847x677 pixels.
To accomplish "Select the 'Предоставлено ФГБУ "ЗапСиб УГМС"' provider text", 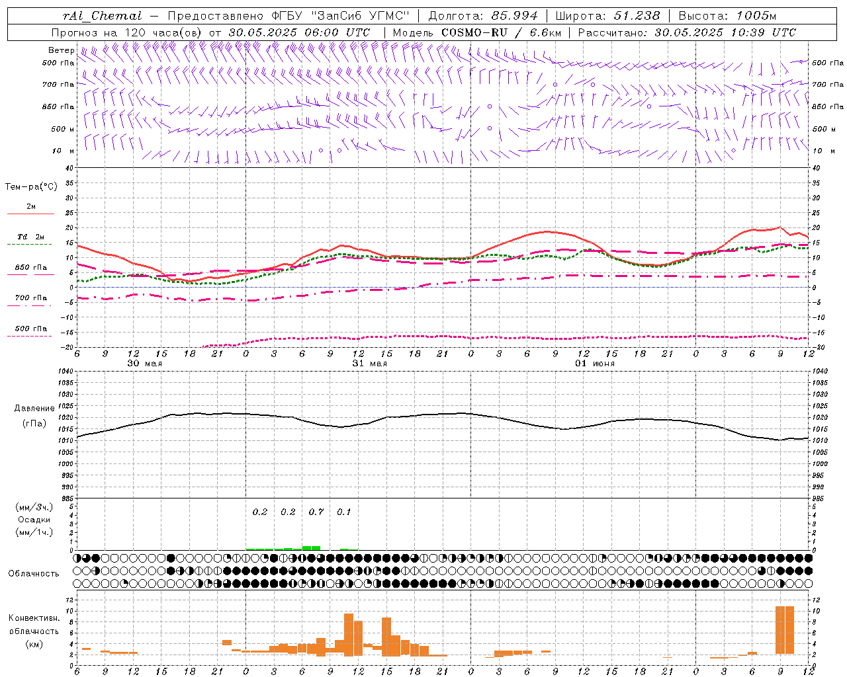I will coord(289,16).
